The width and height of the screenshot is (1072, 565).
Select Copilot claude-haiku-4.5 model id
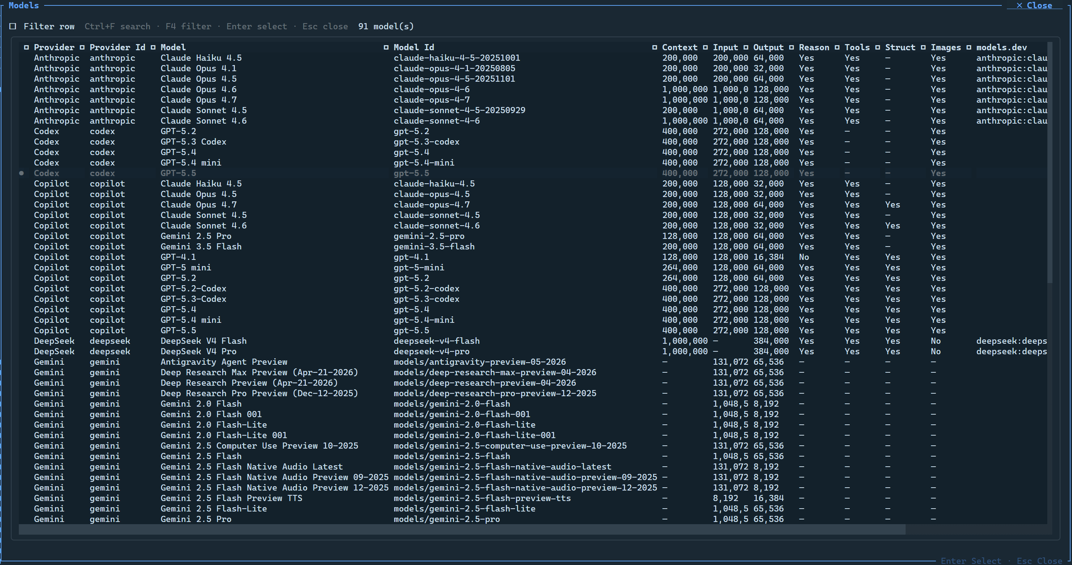(x=434, y=184)
